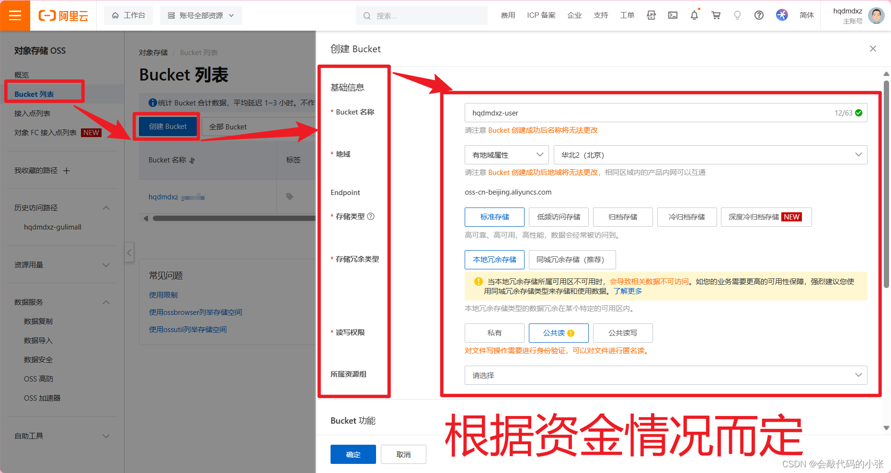891x473 pixels.
Task: Click the purple AI assistant icon
Action: [x=782, y=15]
